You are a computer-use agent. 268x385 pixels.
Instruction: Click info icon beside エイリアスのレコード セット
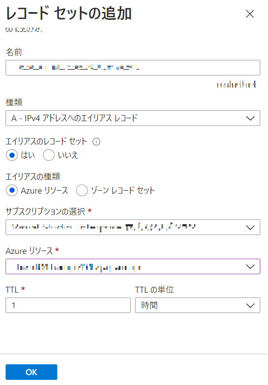(x=96, y=142)
